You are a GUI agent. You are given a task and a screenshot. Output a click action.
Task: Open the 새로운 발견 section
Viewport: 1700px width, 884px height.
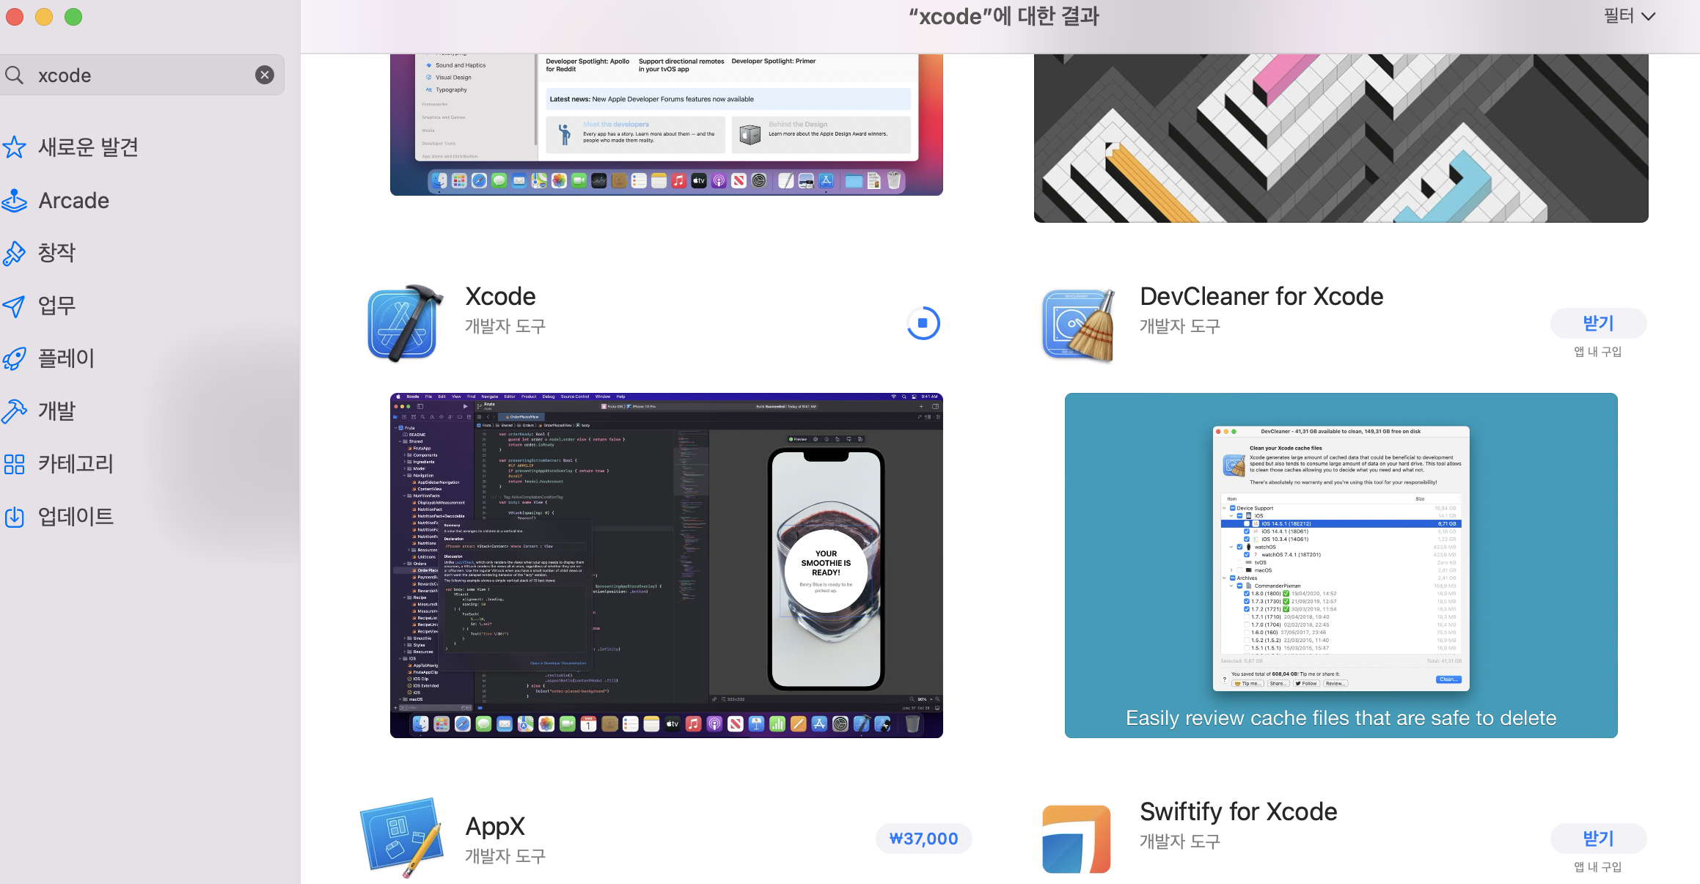pyautogui.click(x=88, y=147)
